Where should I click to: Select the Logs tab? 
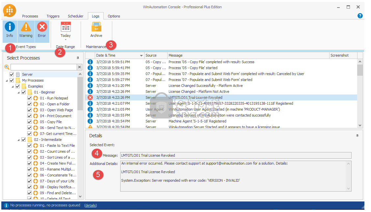[x=95, y=16]
